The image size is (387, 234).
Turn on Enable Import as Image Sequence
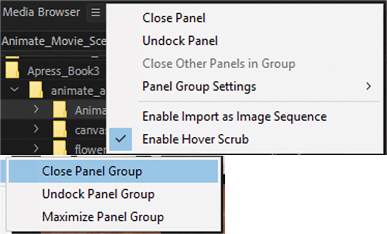234,116
